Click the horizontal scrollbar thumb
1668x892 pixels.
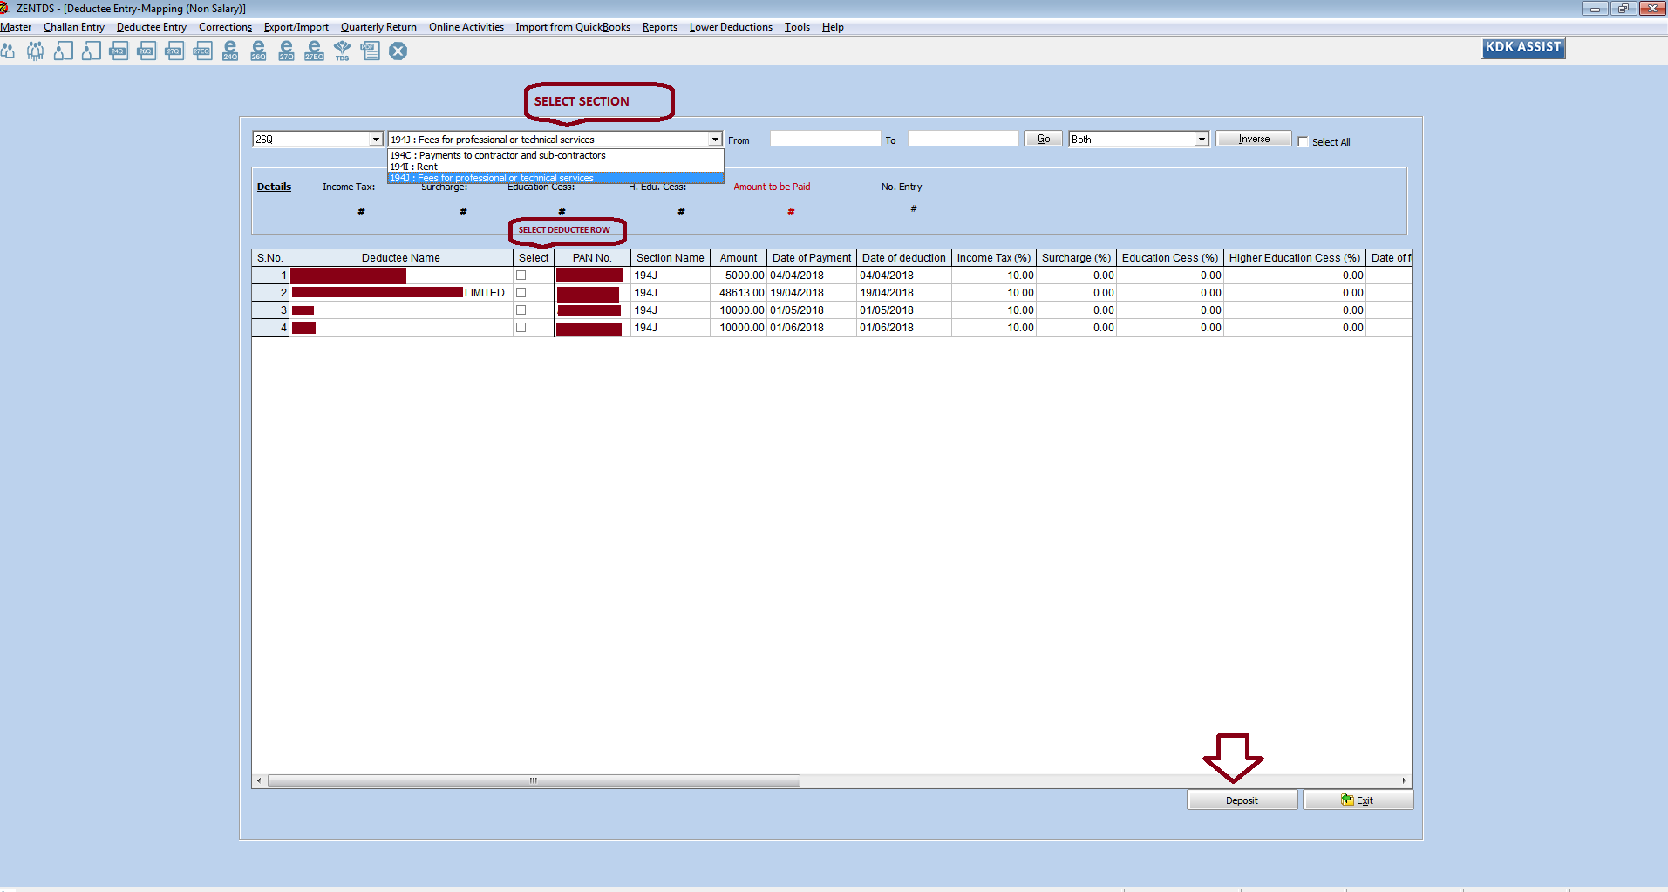[534, 781]
